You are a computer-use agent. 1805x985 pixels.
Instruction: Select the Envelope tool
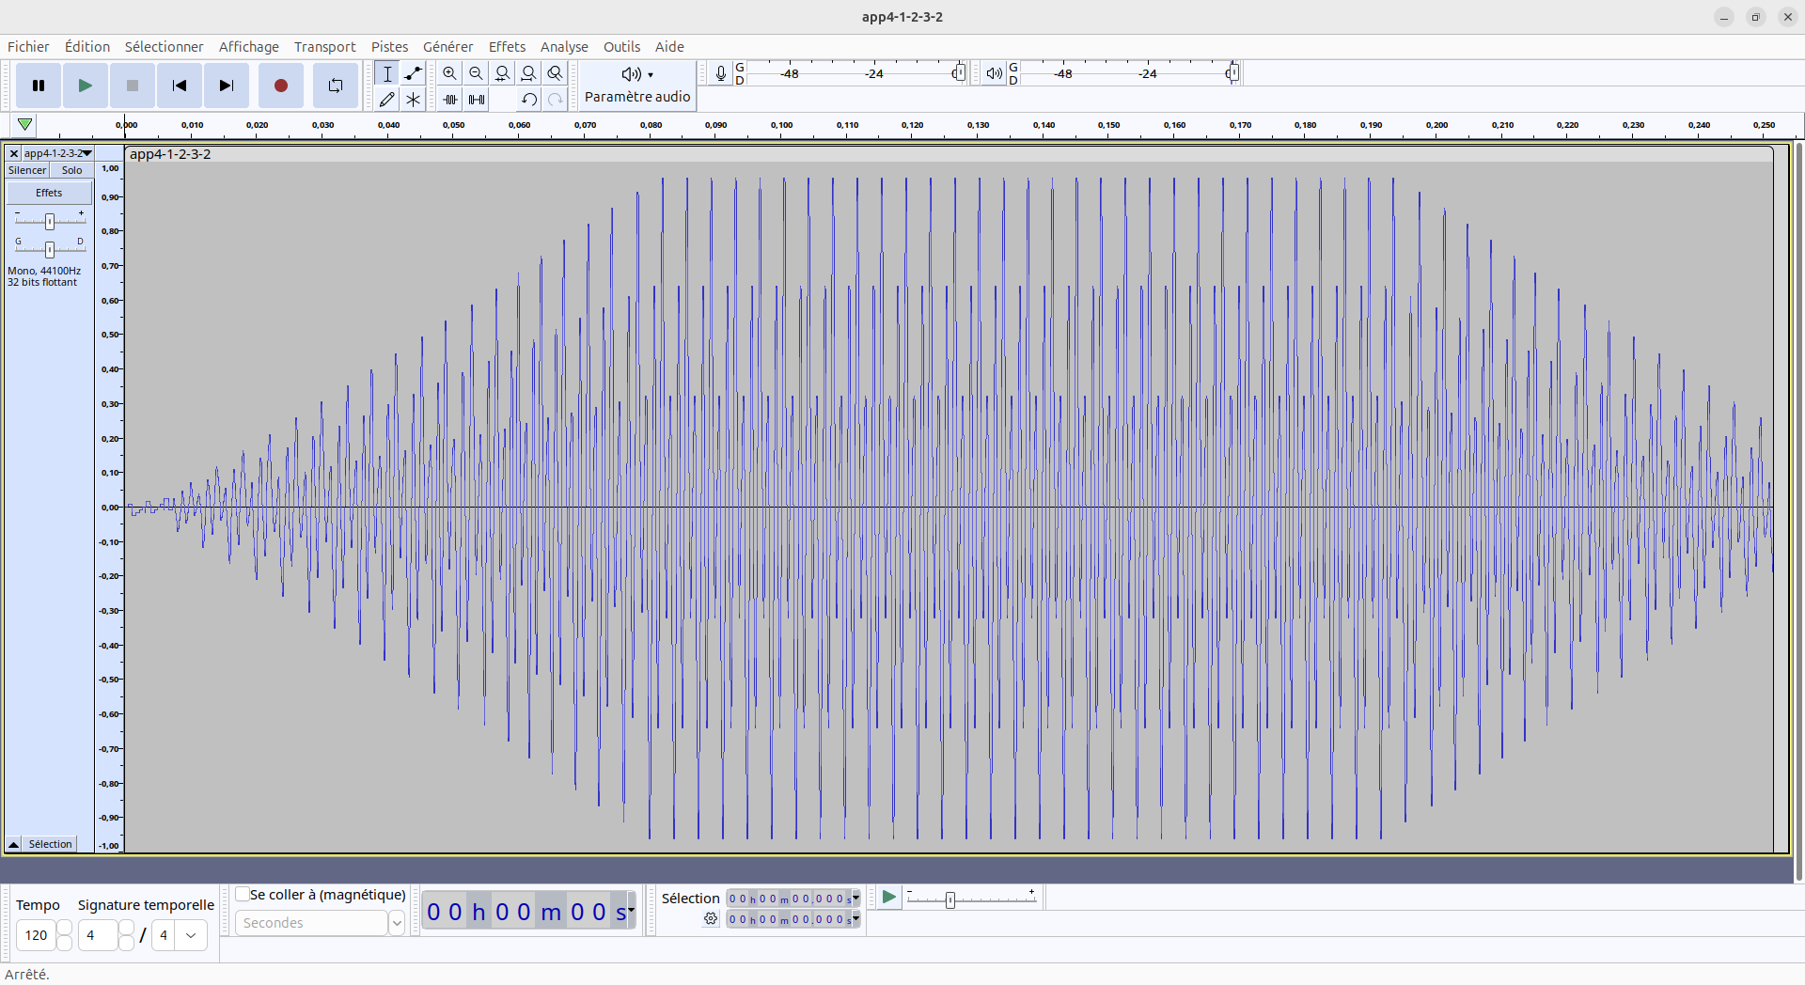click(x=413, y=73)
